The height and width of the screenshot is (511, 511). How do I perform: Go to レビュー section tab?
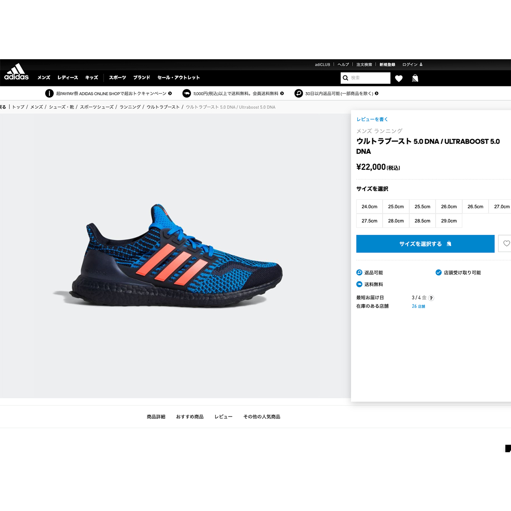224,417
